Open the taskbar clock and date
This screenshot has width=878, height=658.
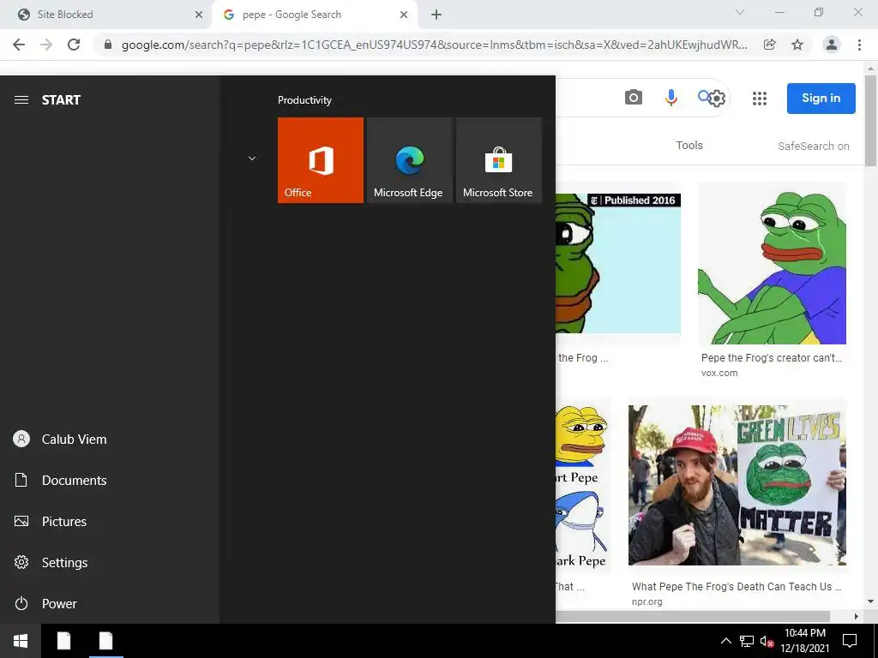804,641
